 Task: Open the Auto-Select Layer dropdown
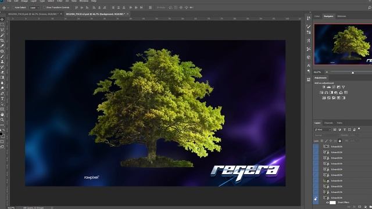(x=34, y=8)
